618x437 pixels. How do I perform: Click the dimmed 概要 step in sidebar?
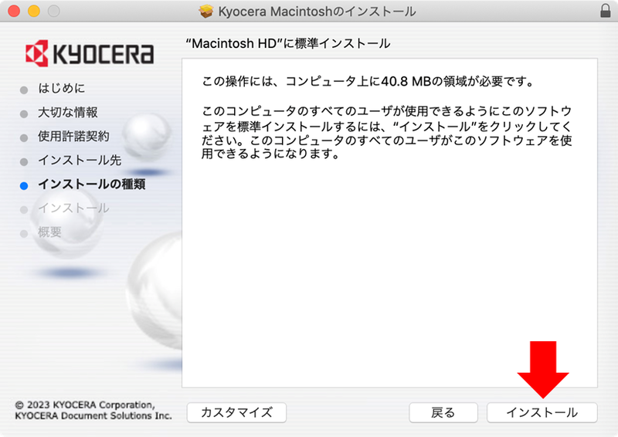point(49,232)
